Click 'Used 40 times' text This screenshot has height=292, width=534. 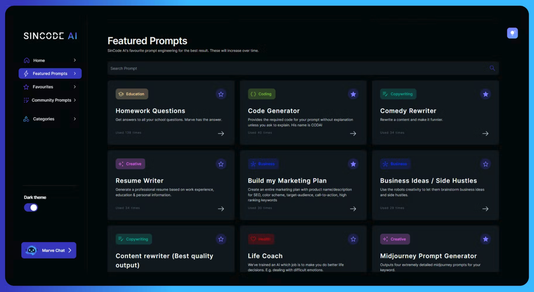(x=260, y=133)
